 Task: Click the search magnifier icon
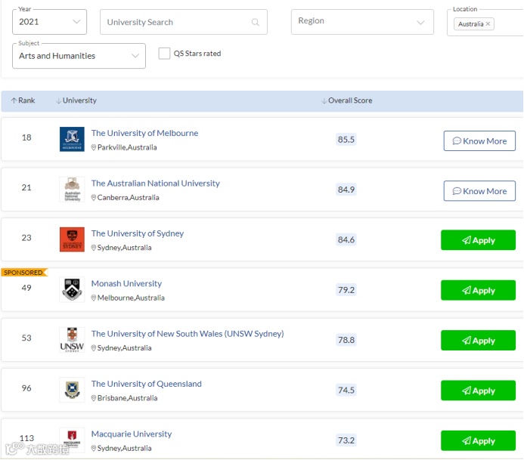pyautogui.click(x=256, y=23)
